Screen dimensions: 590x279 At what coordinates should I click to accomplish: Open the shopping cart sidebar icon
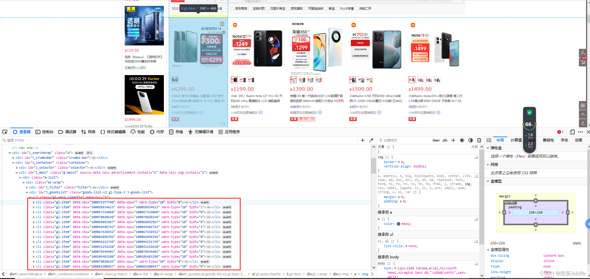tap(583, 62)
